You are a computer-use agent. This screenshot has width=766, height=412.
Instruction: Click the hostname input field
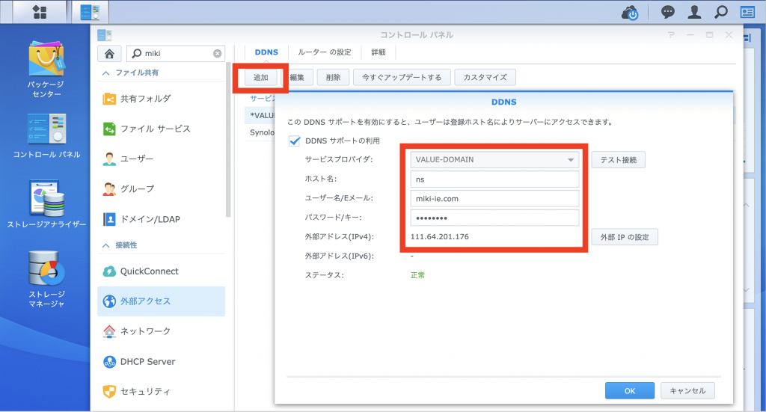(494, 179)
